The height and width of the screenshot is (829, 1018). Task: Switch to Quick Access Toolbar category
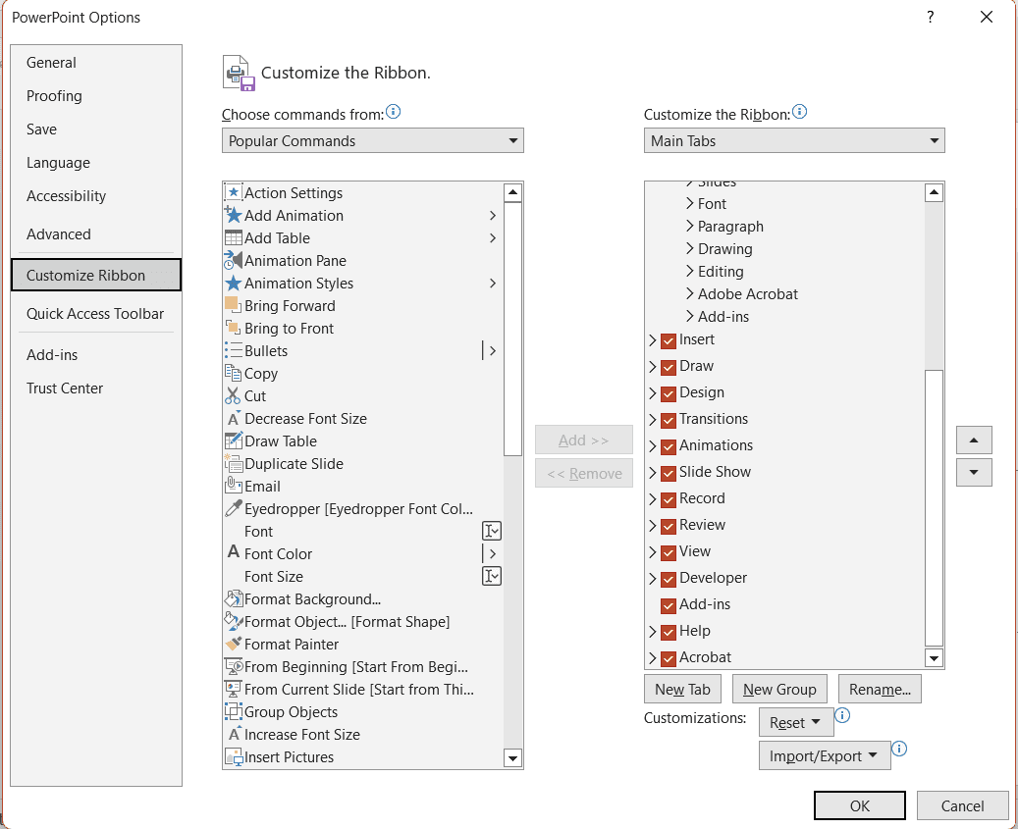tap(95, 314)
